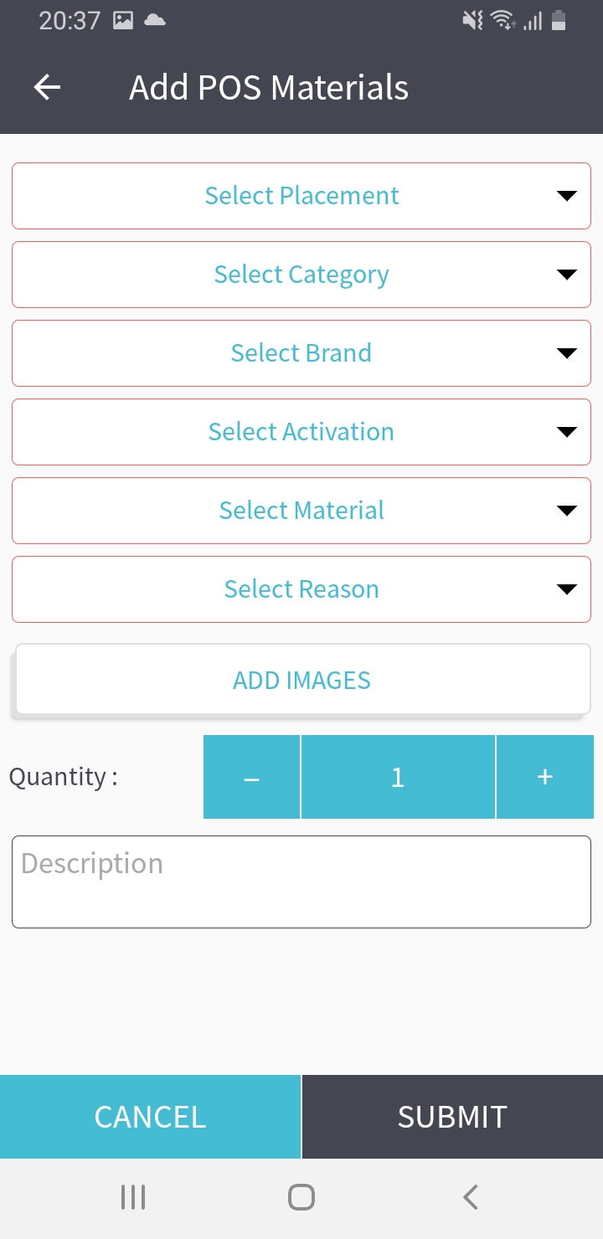603x1239 pixels.
Task: Focus the Description text box
Action: click(x=301, y=882)
